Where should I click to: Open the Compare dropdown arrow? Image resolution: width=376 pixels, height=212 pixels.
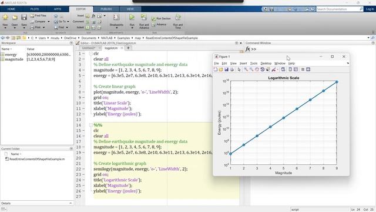coord(48,22)
